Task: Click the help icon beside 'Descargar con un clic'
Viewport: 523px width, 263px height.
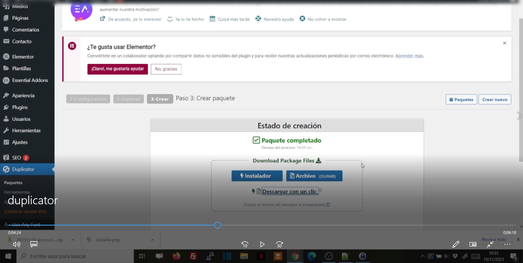Action: click(320, 190)
